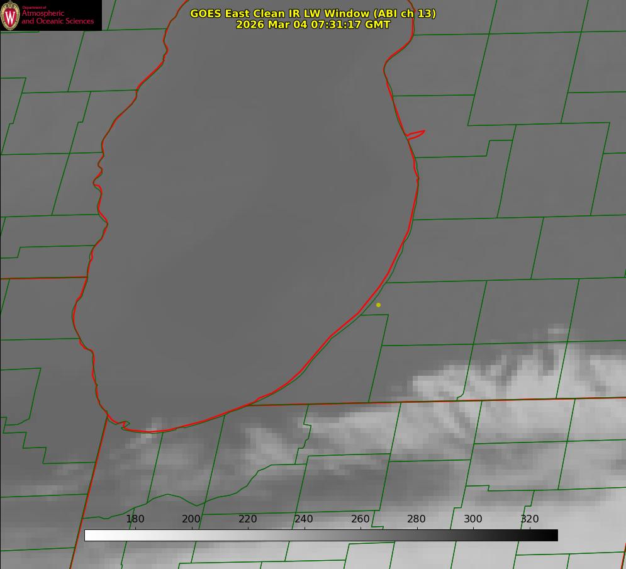Click the 280 colorbar label
This screenshot has width=626, height=569.
[x=416, y=519]
